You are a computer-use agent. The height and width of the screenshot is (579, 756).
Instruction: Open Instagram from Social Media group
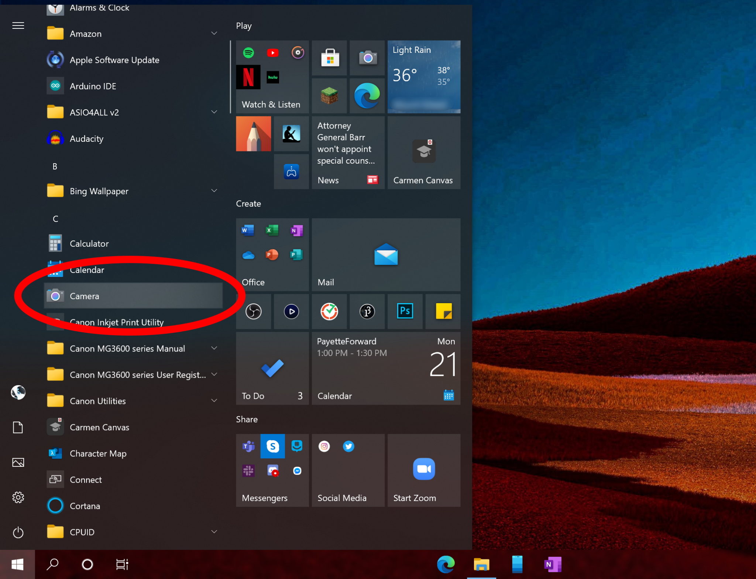pyautogui.click(x=324, y=446)
